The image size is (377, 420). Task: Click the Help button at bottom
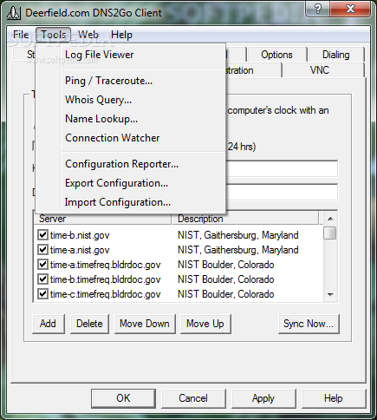(334, 398)
